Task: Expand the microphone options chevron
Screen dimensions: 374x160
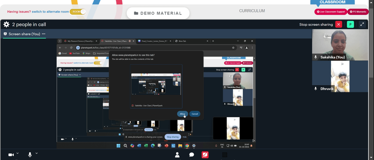Action: pyautogui.click(x=37, y=153)
